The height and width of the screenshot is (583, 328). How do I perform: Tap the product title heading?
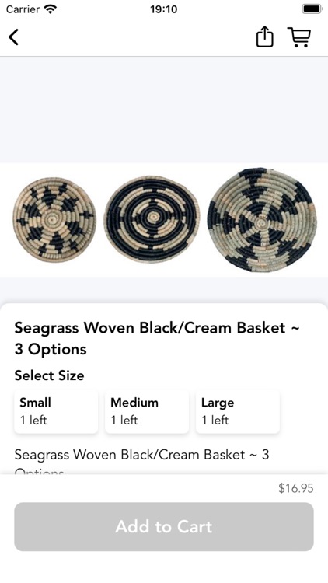click(x=157, y=338)
